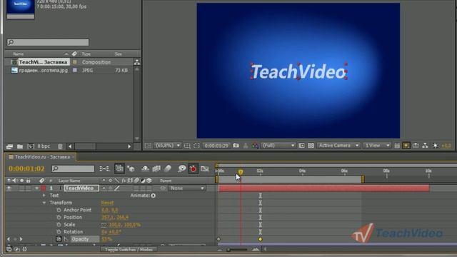Click the flowchart icon beside the project list
This screenshot has width=457, height=257.
pos(136,62)
